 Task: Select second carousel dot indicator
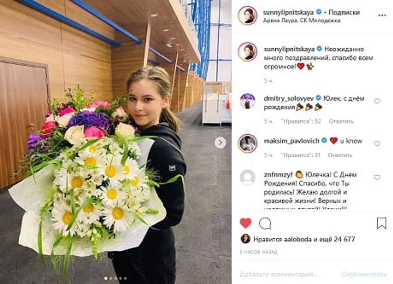(x=111, y=278)
